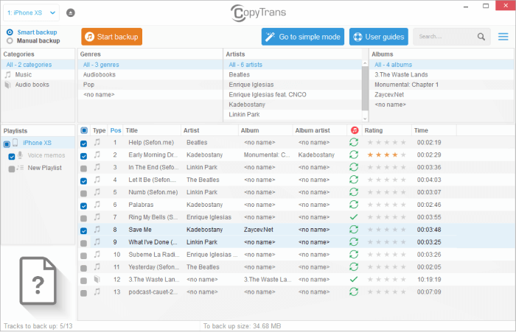Click the sync icon for Yesterday (Sefon track

[x=354, y=267]
